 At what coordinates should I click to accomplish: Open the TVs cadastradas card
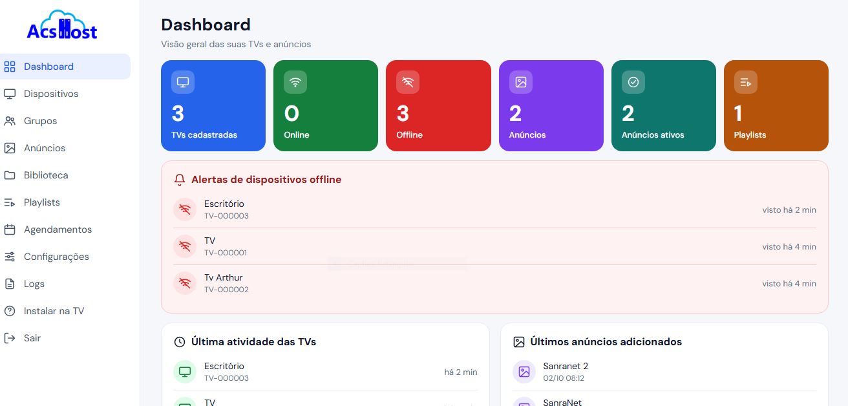(213, 106)
